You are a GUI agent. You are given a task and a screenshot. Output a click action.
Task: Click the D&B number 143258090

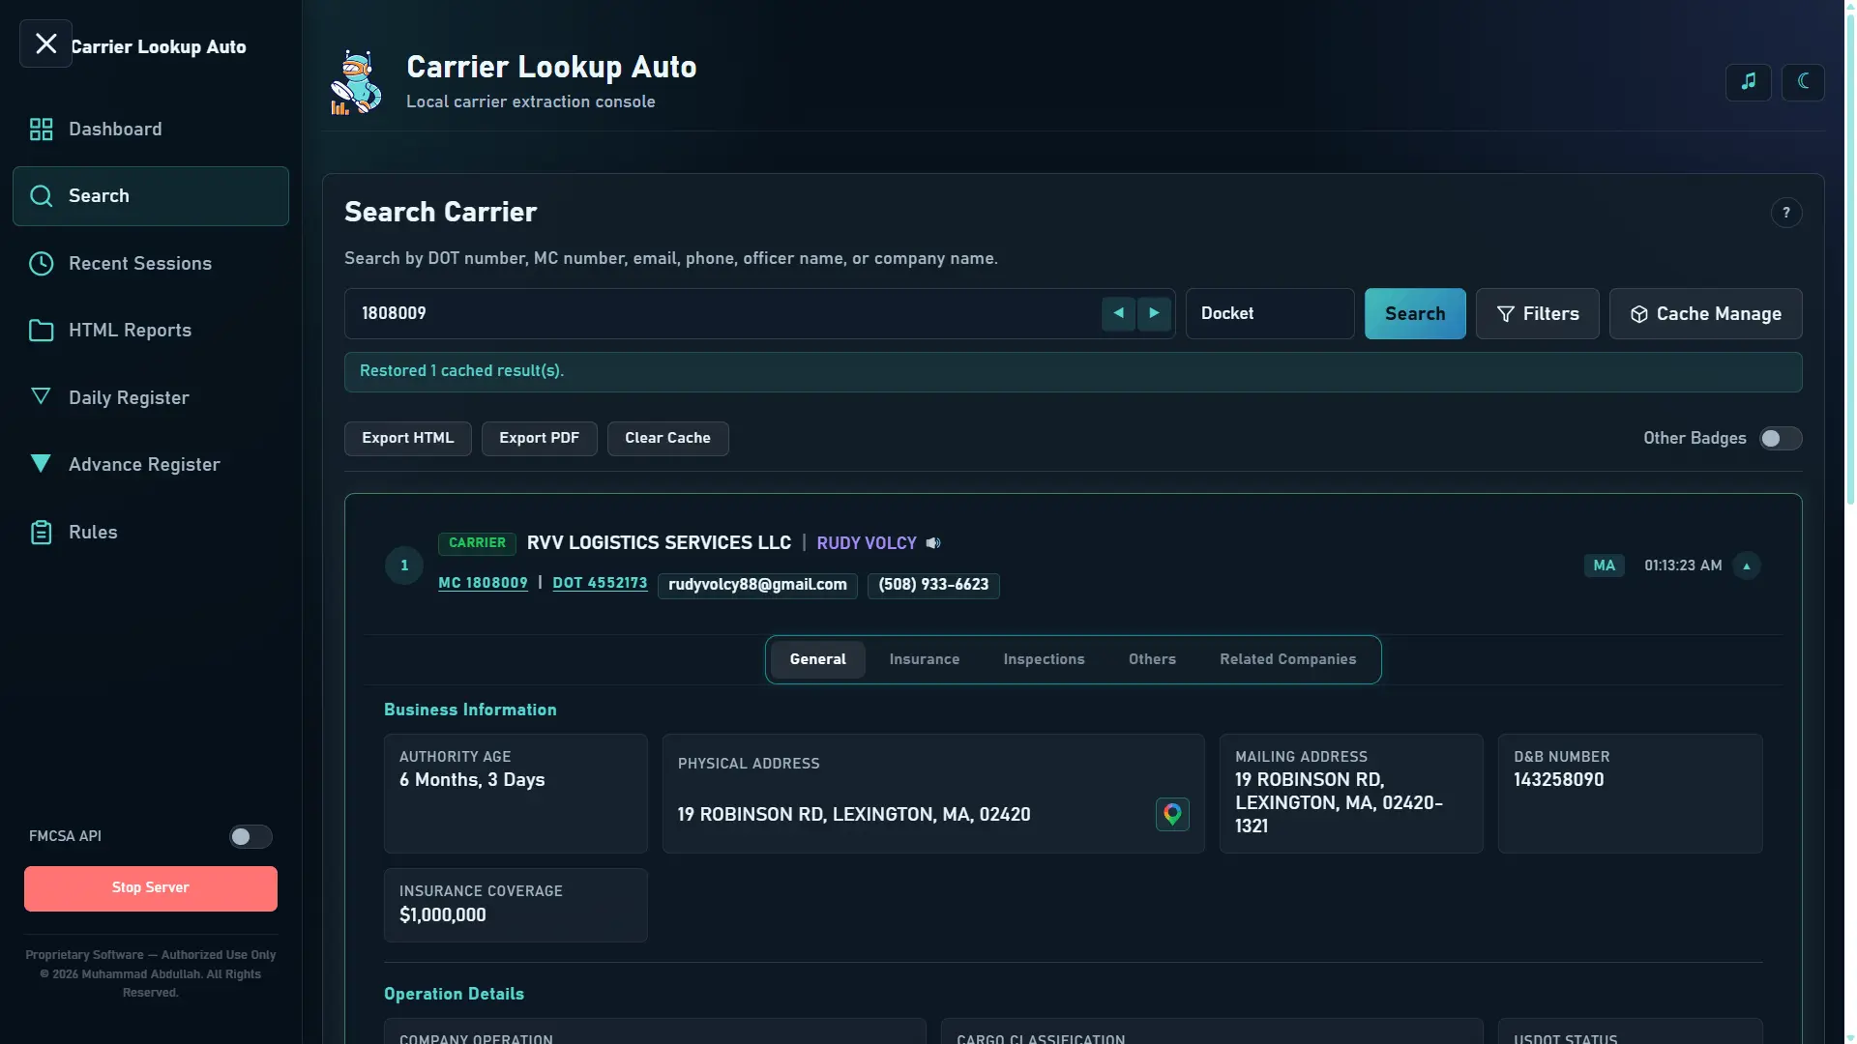coord(1558,780)
